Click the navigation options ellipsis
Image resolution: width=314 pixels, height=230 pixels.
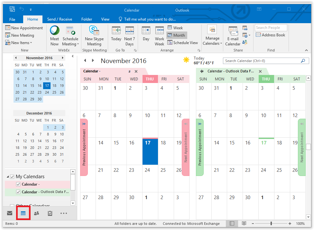64,213
